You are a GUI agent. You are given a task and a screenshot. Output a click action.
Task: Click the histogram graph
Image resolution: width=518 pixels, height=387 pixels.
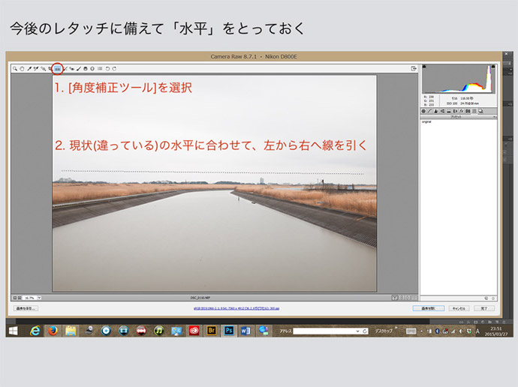tap(458, 79)
